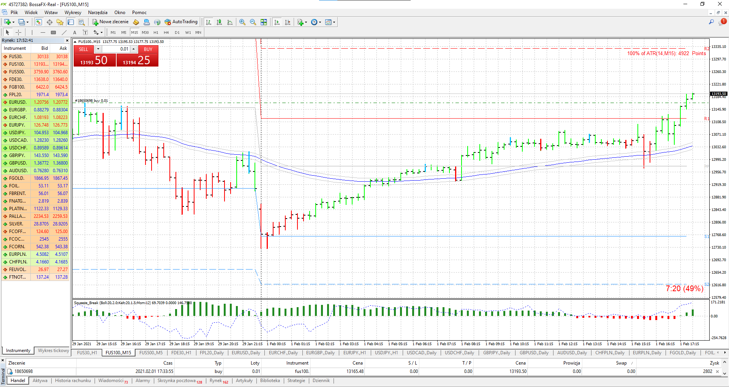Select the horizontal line tool
Viewport: 729px width, 387px height.
(43, 32)
